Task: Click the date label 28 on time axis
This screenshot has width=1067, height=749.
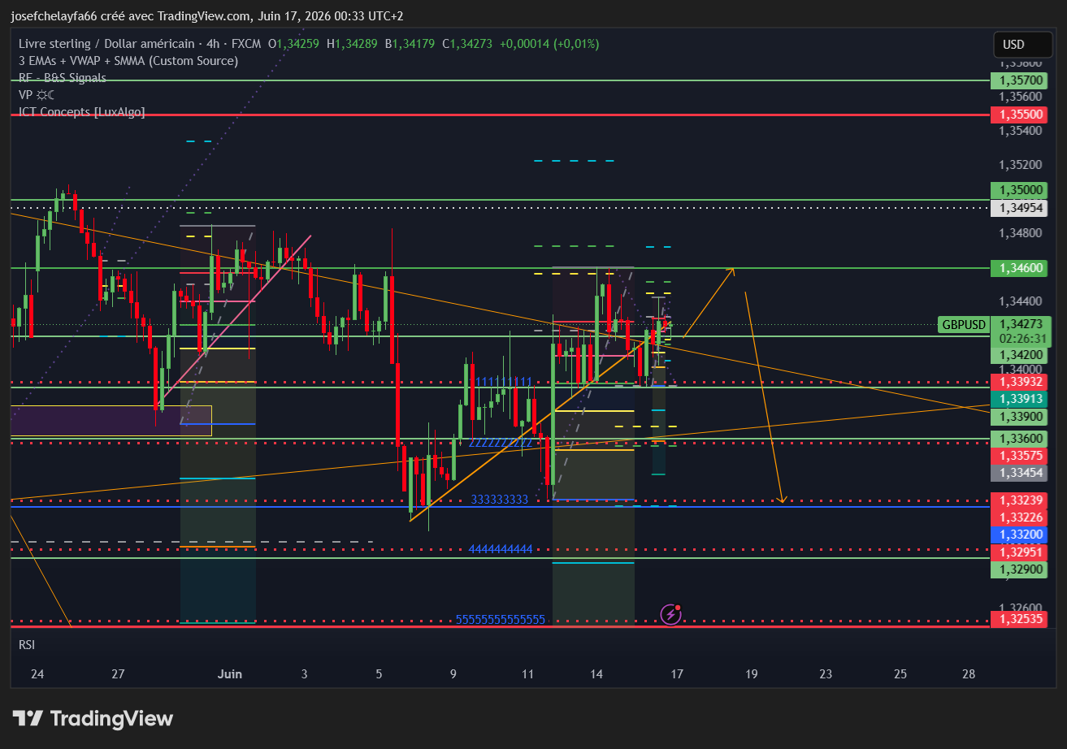Action: pyautogui.click(x=968, y=673)
